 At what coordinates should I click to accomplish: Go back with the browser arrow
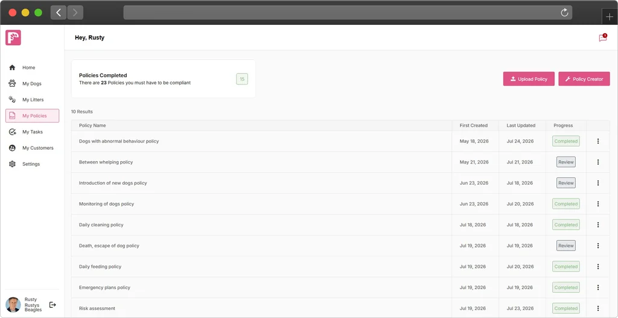pos(59,13)
